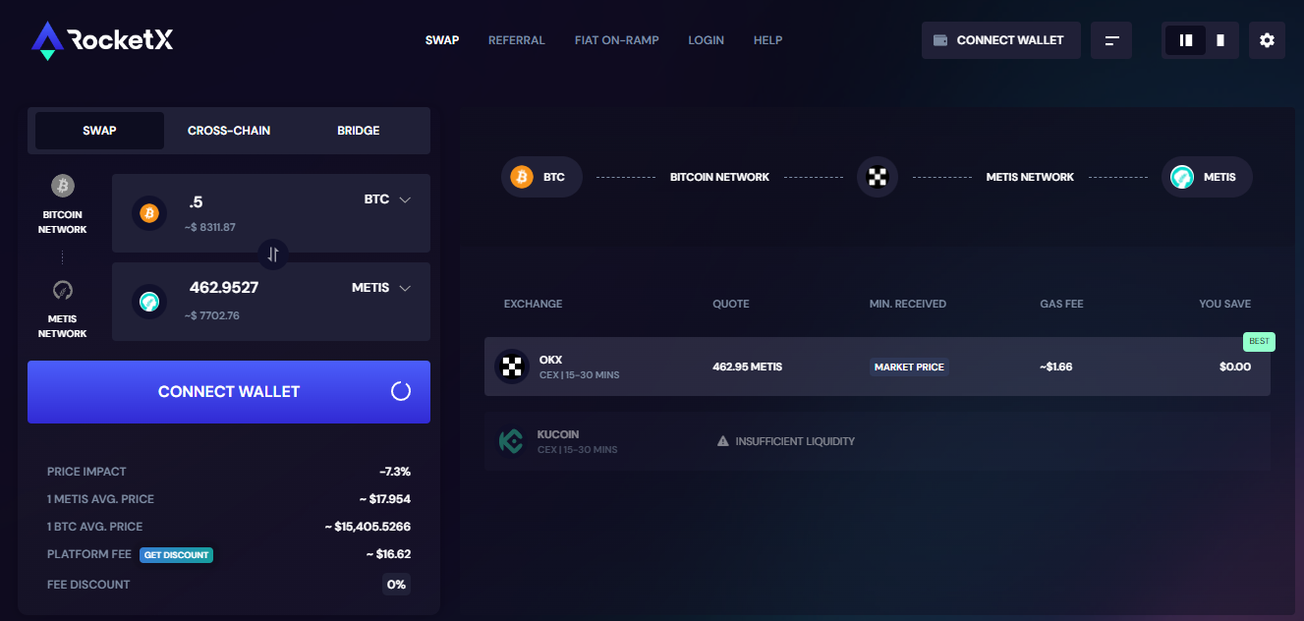
Task: Select the CROSS-CHAIN tab
Action: (x=229, y=131)
